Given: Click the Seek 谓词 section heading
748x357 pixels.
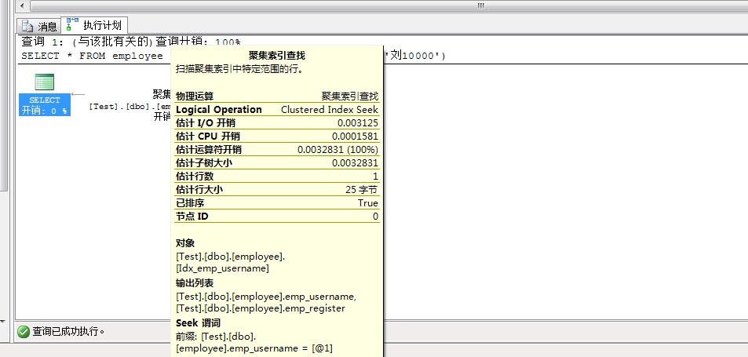Looking at the screenshot, I should tap(198, 323).
